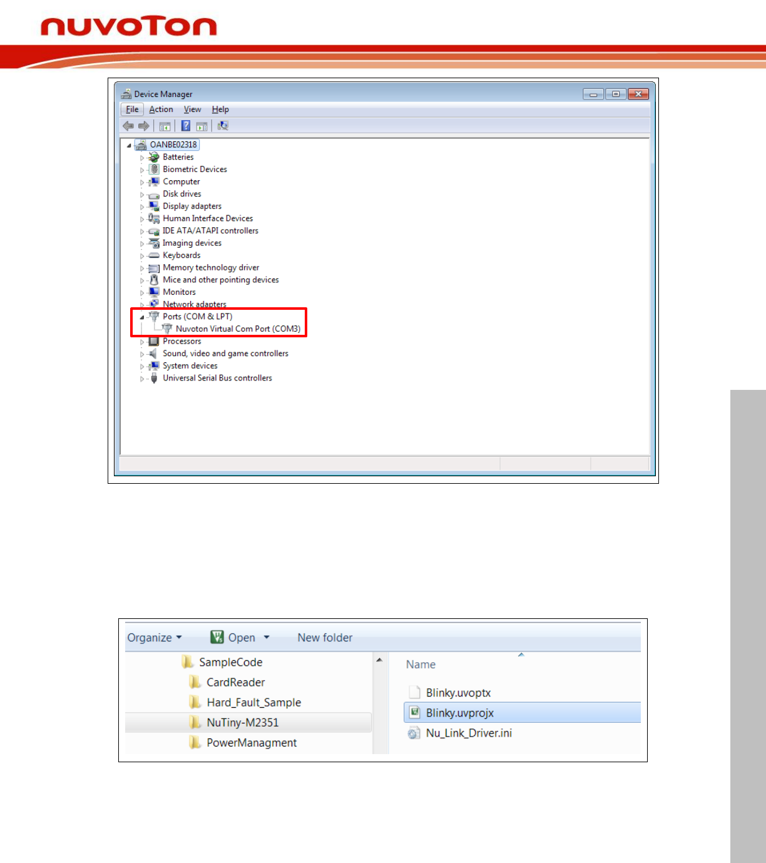766x863 pixels.
Task: Select the Universal Serial Bus controllers label
Action: (x=217, y=378)
